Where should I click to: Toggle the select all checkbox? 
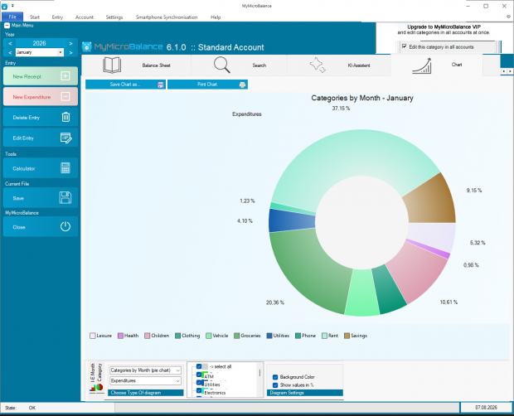(x=199, y=366)
